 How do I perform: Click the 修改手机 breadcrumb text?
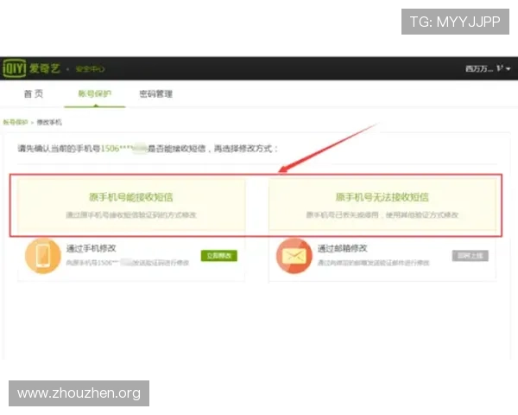tap(49, 122)
